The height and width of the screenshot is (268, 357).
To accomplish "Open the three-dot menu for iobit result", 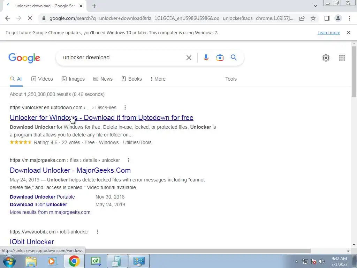I will click(98, 232).
